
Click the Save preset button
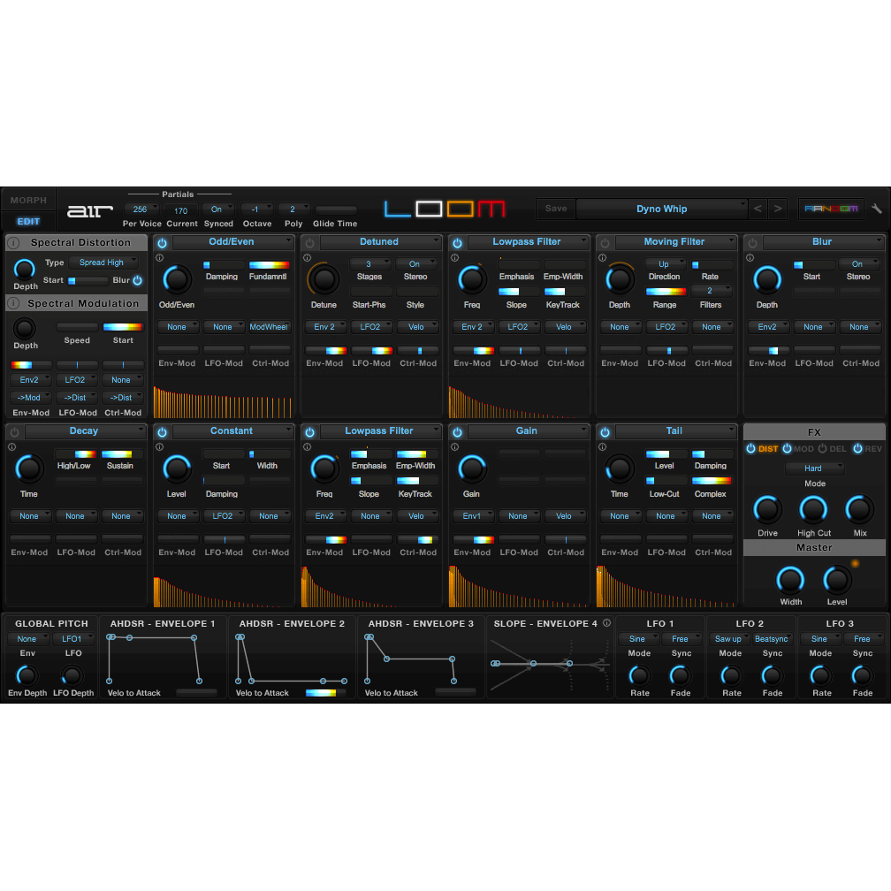point(556,209)
